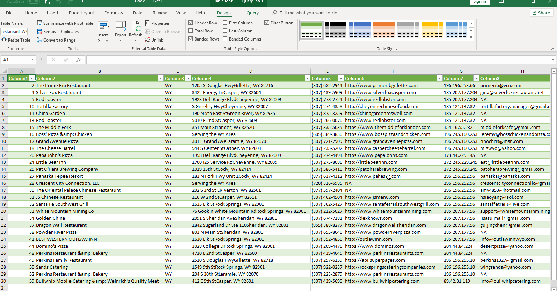This screenshot has width=557, height=291.
Task: Expand the Name Box dropdown
Action: point(32,60)
